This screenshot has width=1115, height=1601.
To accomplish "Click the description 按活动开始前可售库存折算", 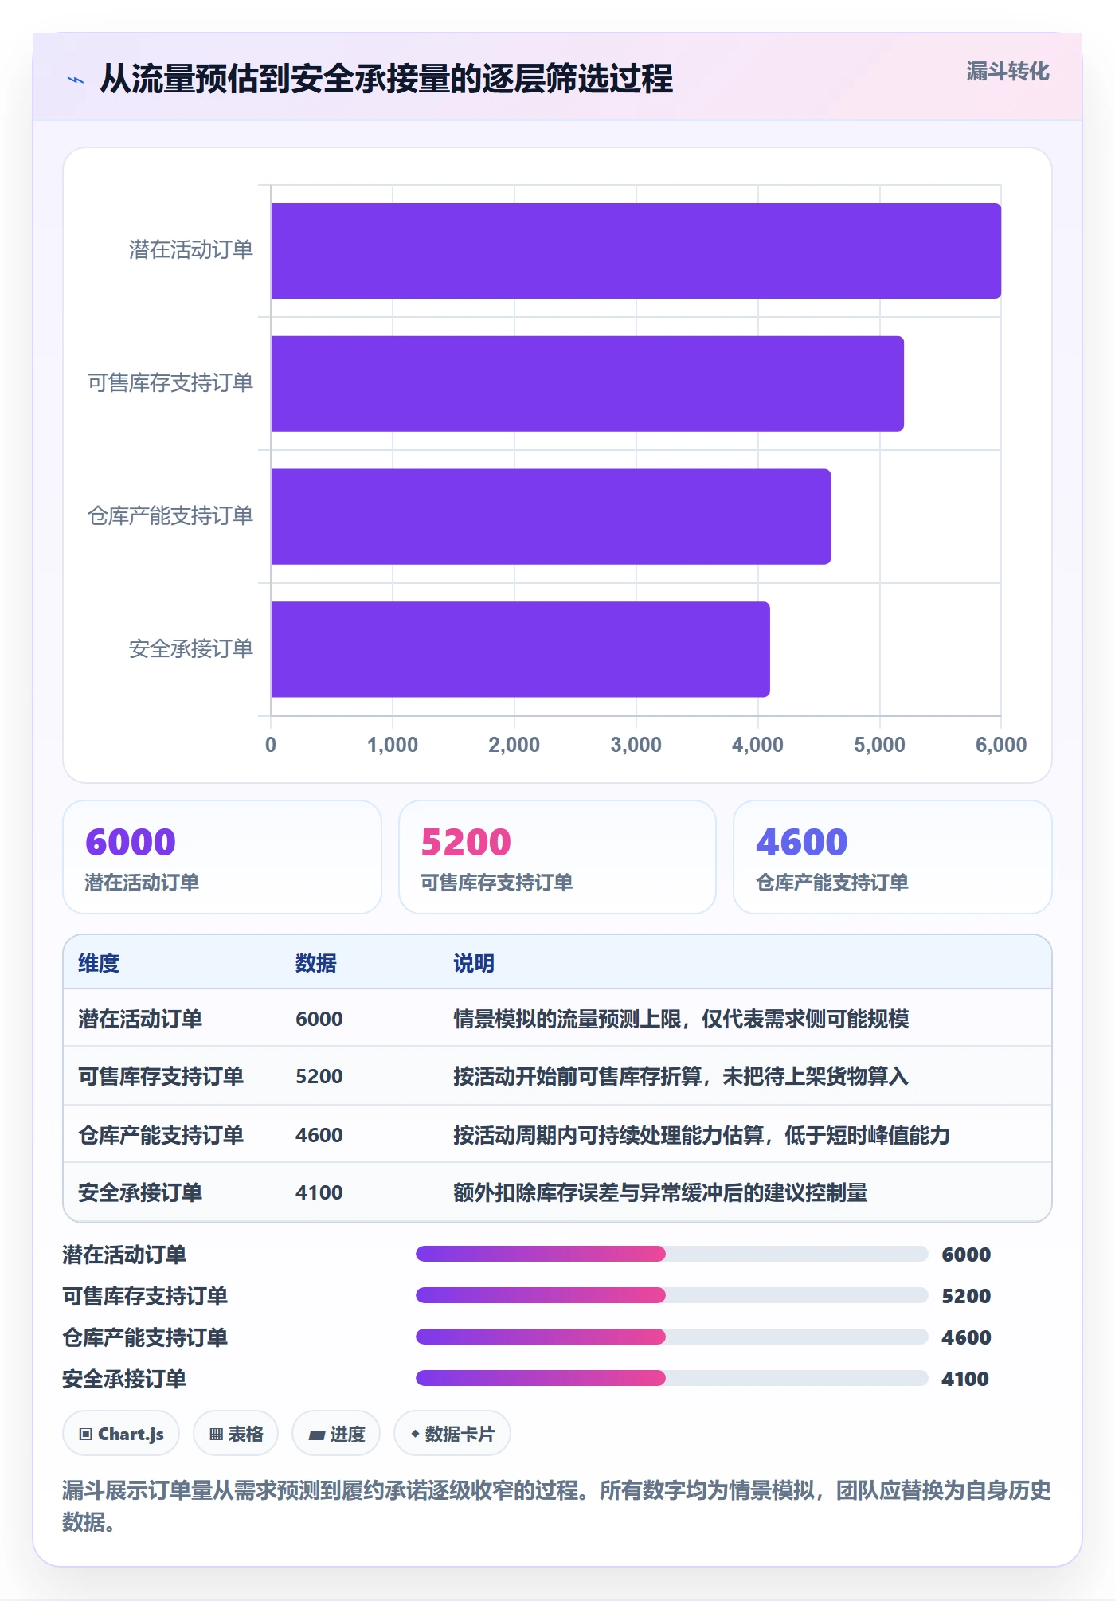I will click(x=681, y=1076).
